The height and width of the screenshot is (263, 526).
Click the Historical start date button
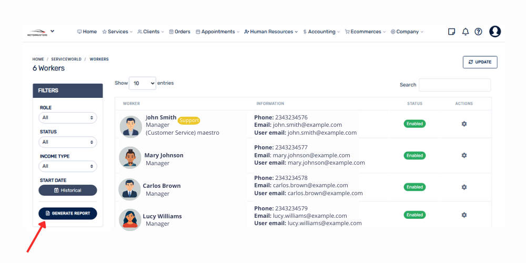click(x=68, y=190)
